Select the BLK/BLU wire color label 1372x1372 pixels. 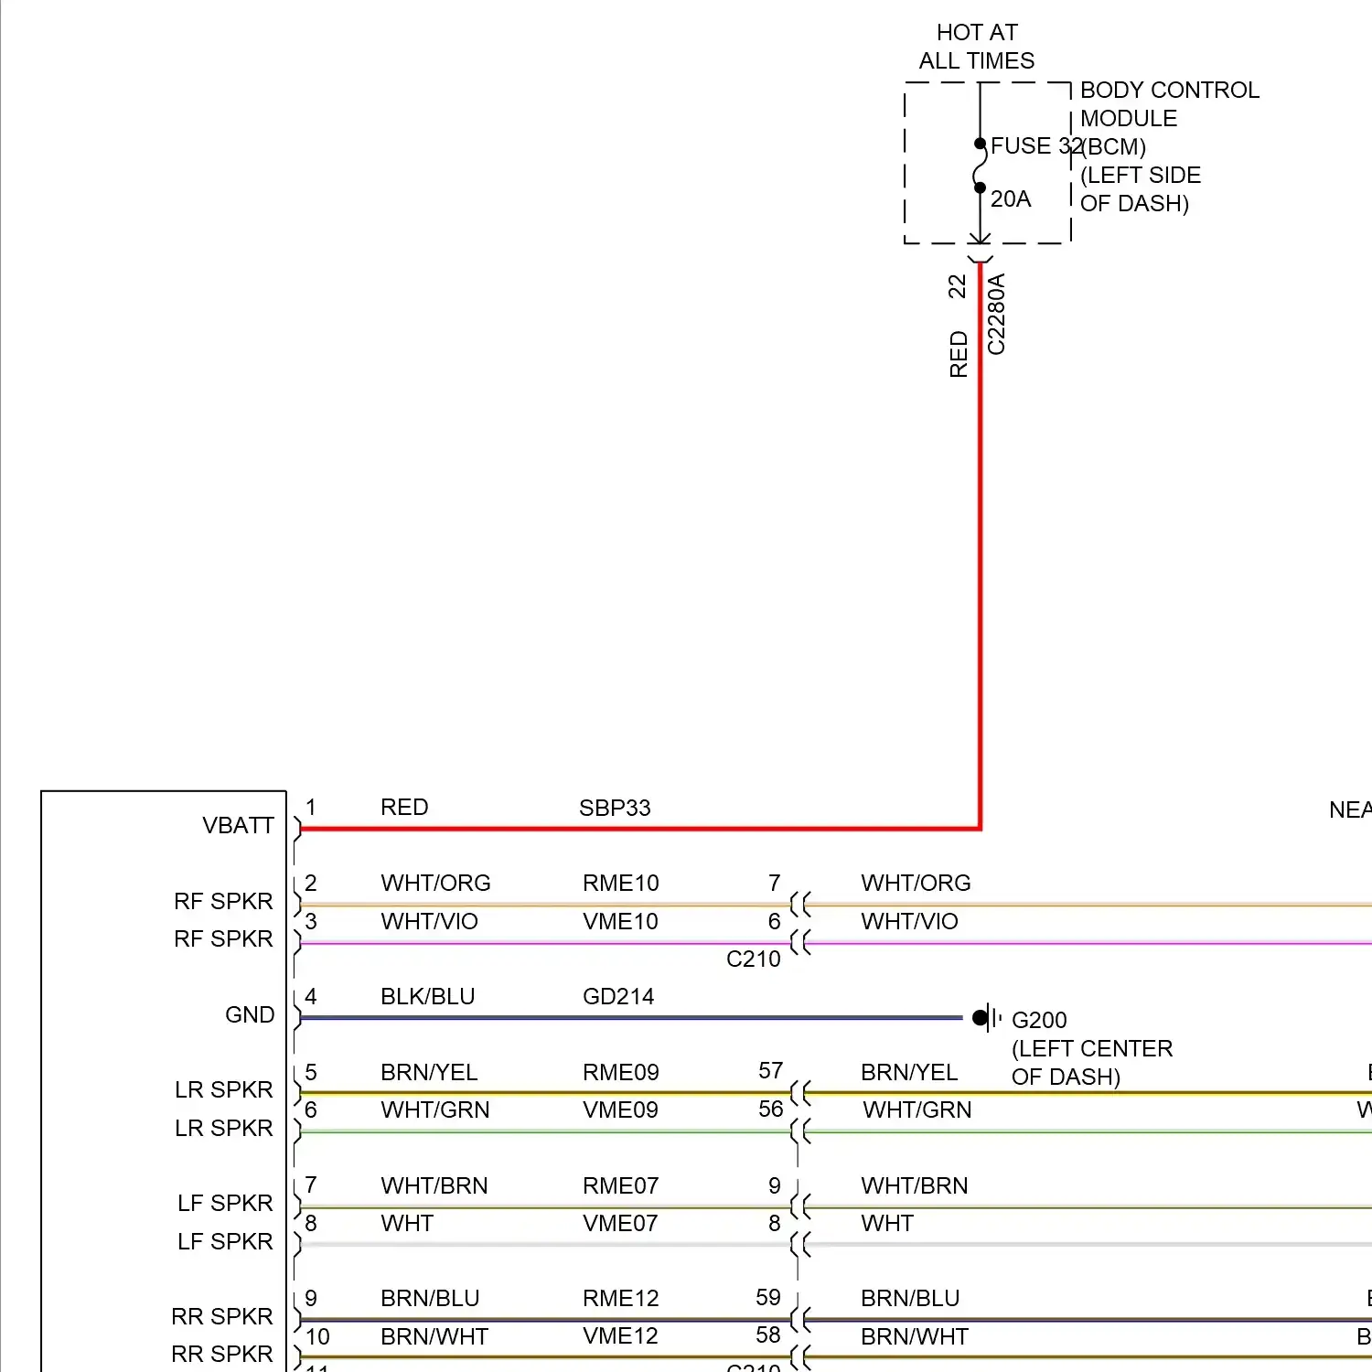[x=428, y=997]
